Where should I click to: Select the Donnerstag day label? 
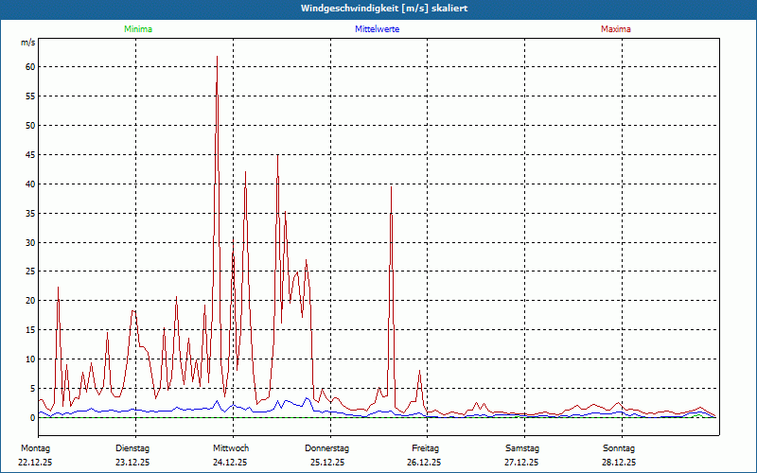[x=327, y=447]
